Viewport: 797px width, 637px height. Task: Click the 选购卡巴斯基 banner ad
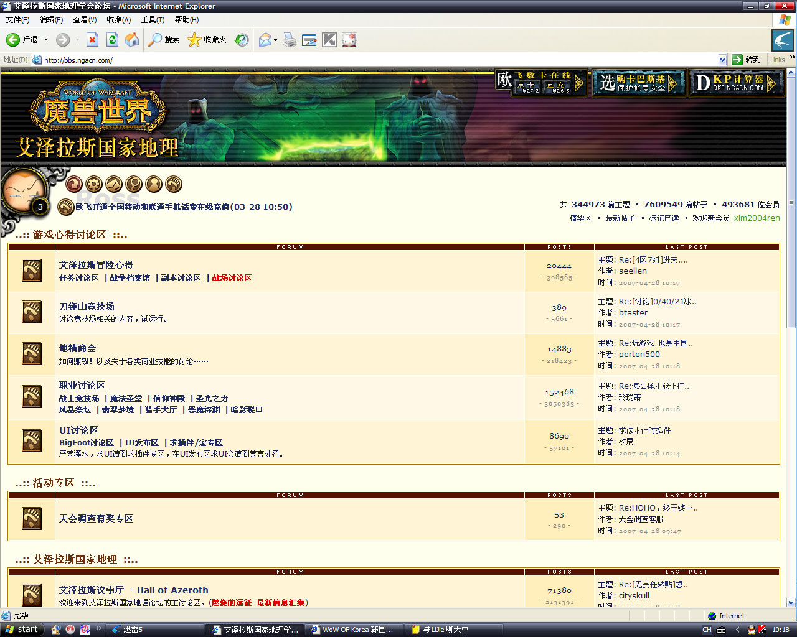pos(638,83)
